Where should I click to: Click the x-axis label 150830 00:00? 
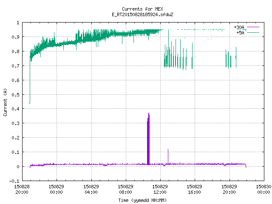263,190
